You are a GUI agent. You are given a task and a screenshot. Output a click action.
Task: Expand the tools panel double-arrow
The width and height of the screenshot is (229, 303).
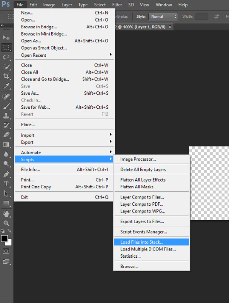(x=2, y=25)
